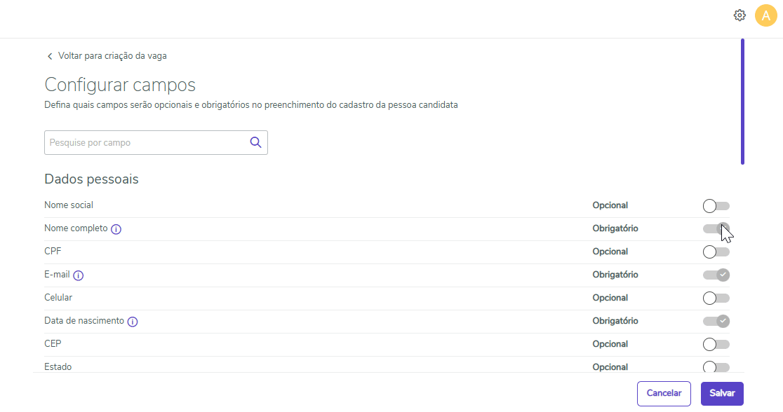
Task: Click the back chevron arrow icon
Action: (50, 56)
